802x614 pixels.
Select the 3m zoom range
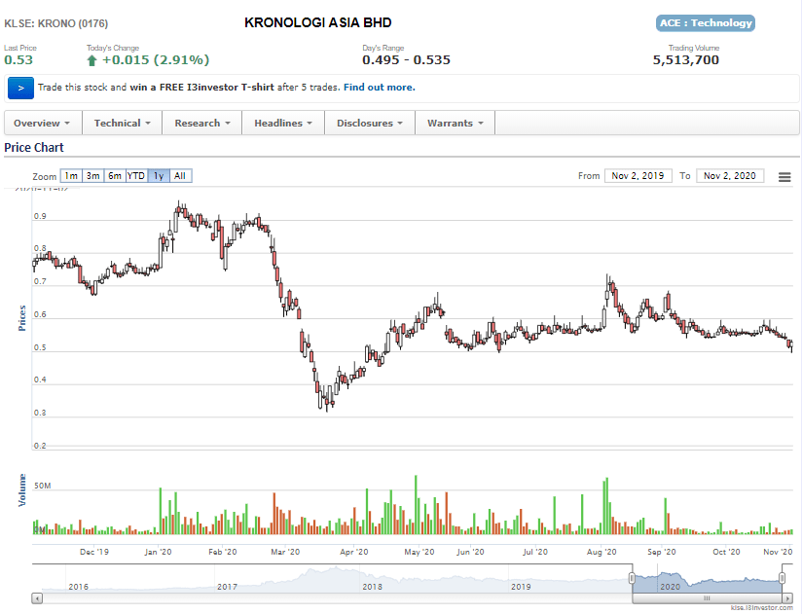92,176
